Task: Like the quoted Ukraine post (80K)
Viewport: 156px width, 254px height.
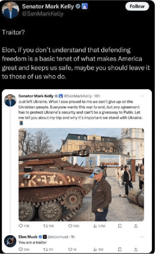Action: [x=74, y=226]
